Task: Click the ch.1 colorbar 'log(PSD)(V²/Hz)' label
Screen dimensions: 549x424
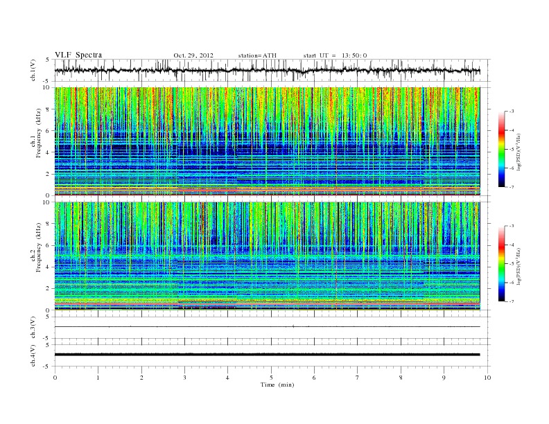Action: (x=519, y=152)
